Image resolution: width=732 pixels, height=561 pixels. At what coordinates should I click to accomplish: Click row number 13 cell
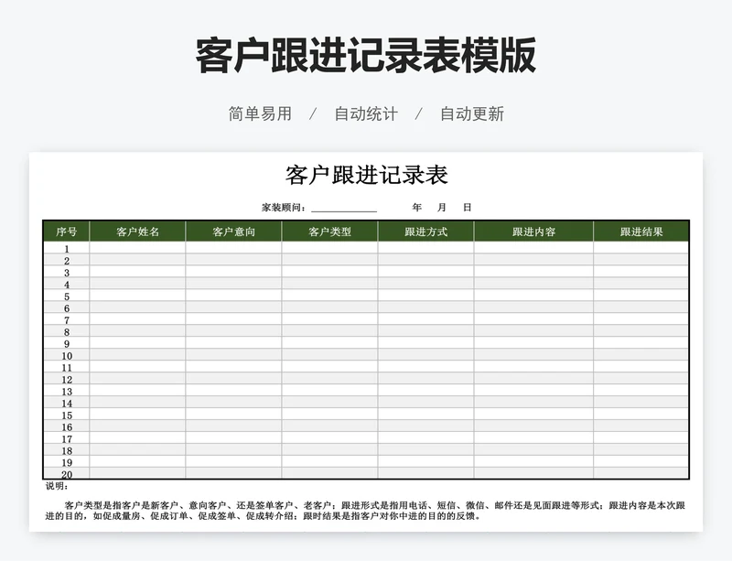pyautogui.click(x=66, y=391)
